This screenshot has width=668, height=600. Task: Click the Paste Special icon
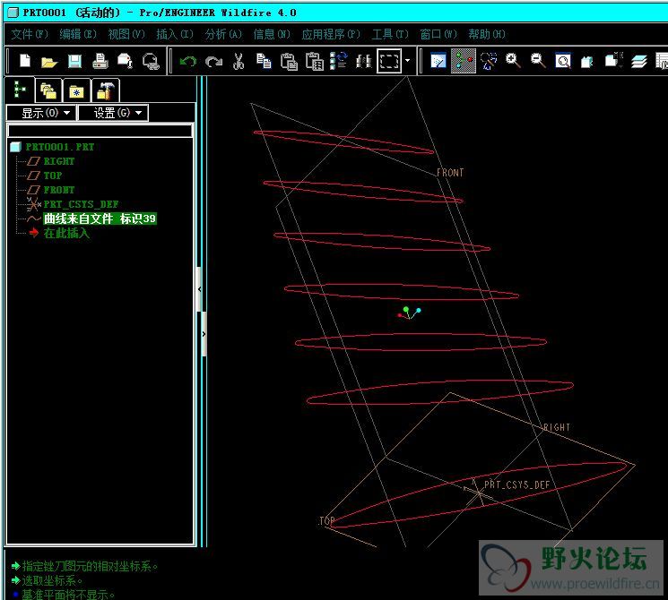315,61
